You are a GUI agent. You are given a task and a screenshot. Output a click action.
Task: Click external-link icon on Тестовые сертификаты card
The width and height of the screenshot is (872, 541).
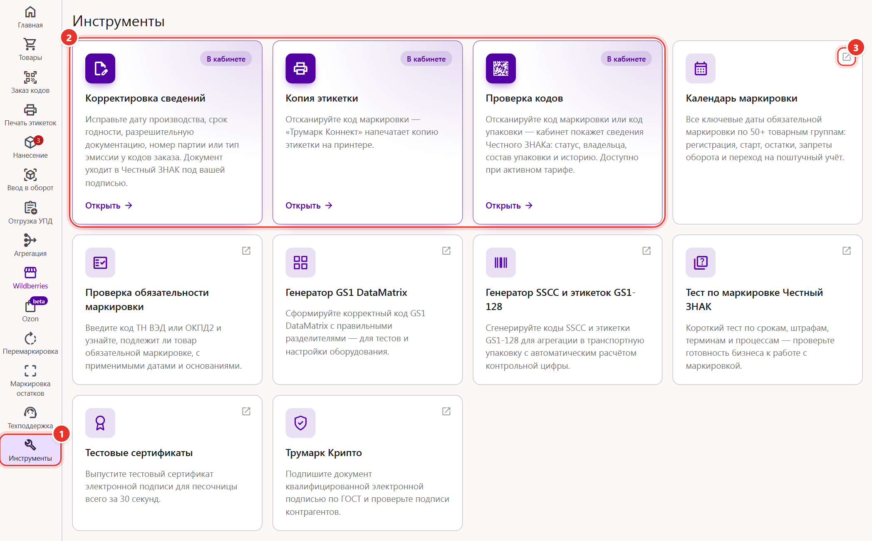246,411
